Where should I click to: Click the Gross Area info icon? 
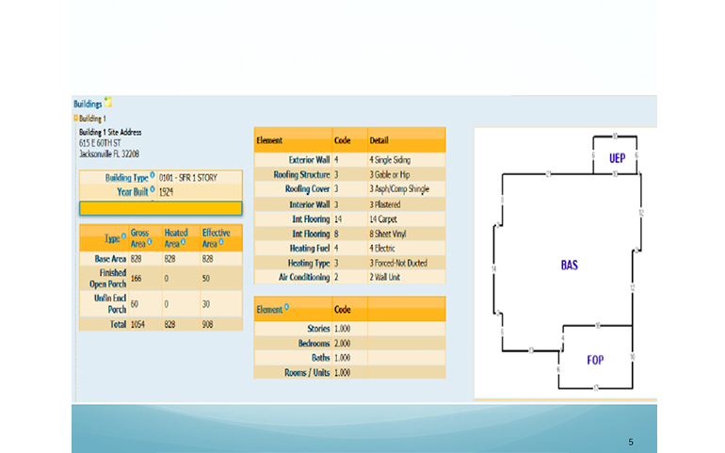[151, 243]
